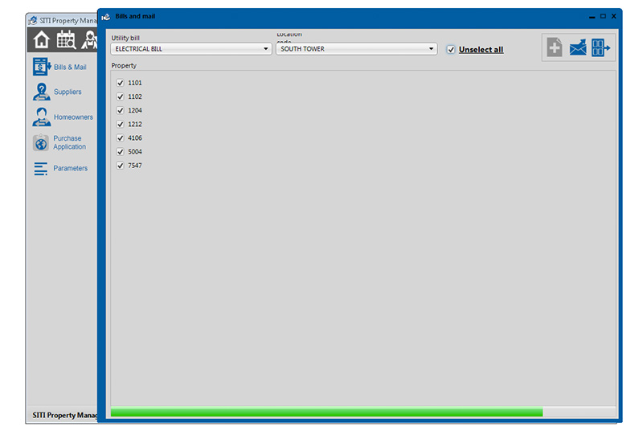This screenshot has height=443, width=643.
Task: Toggle the Unselect all checkbox
Action: point(451,50)
